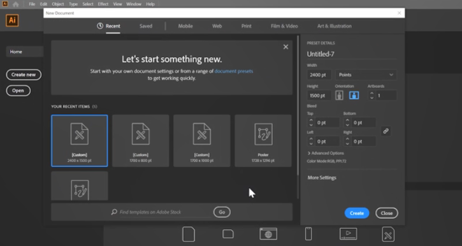
Task: Open the Select menu
Action: coord(88,4)
